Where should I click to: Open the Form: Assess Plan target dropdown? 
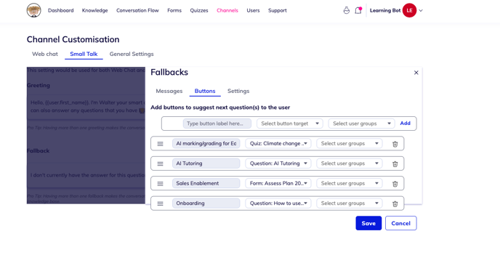278,183
